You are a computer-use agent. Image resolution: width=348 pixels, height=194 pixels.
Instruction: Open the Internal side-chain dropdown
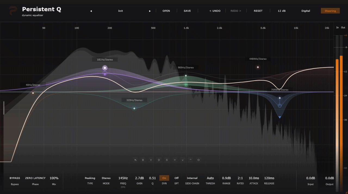[x=192, y=178]
